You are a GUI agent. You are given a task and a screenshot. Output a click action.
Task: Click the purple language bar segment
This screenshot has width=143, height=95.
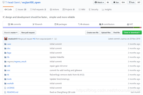pyautogui.click(x=52, y=27)
